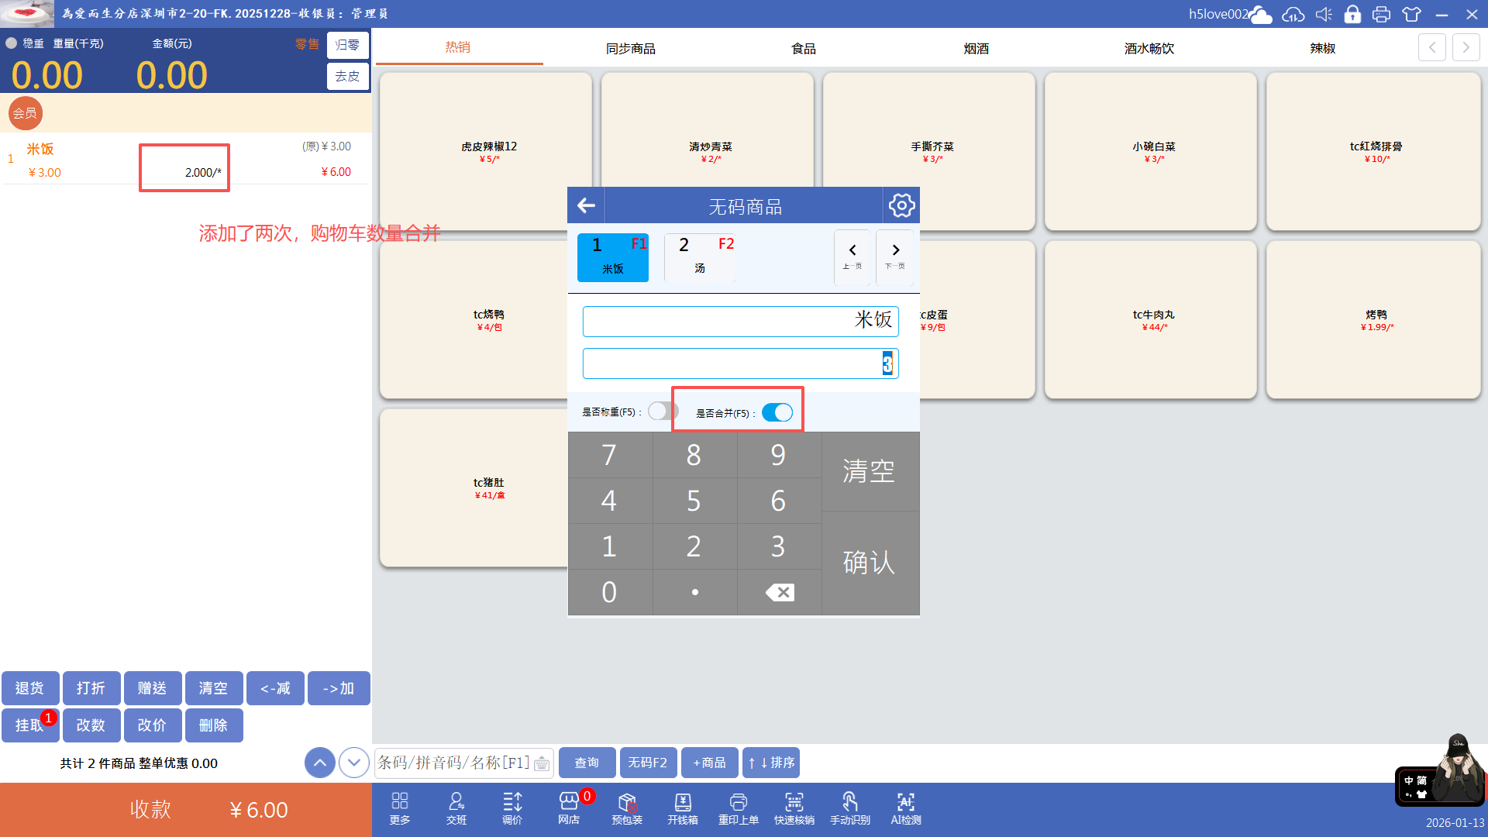This screenshot has width=1488, height=837.
Task: Click backspace key on numeric keypad
Action: (x=779, y=592)
